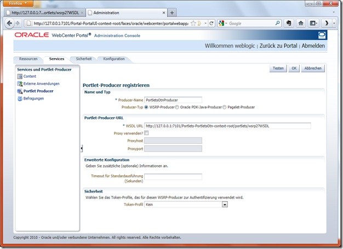Focus the Producer-Name input field
This screenshot has width=343, height=249.
(173, 100)
